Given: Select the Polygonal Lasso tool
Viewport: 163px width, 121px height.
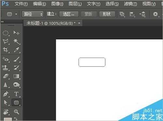Looking at the screenshot, I should pos(6,42).
